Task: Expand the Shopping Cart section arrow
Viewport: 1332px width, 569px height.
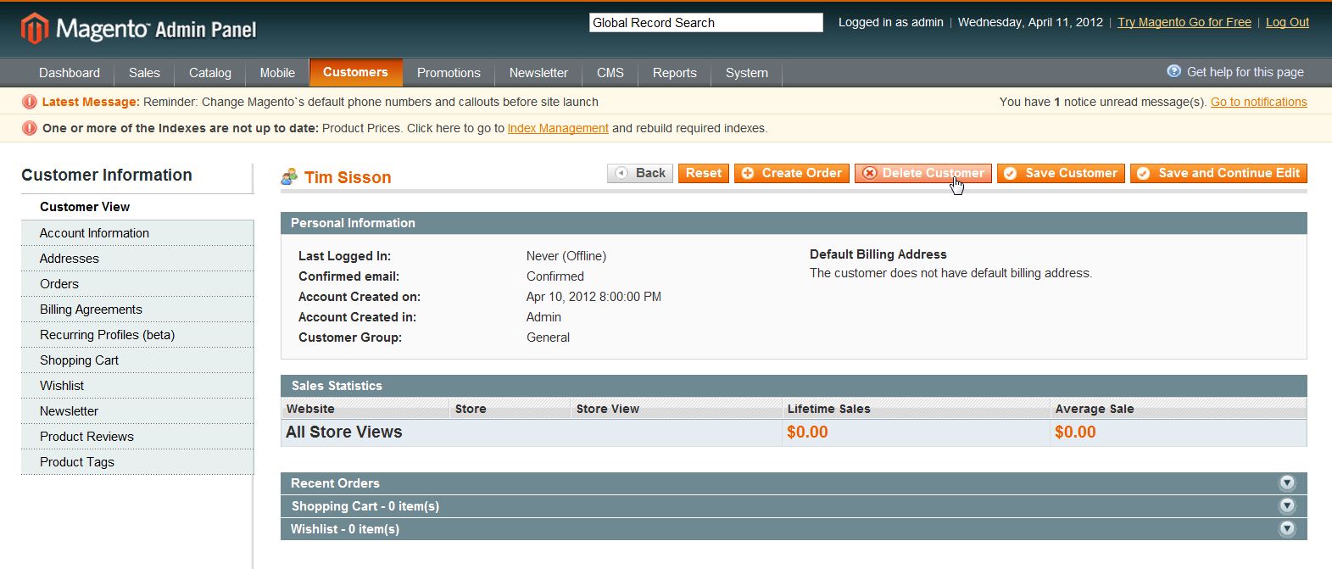Action: (1287, 506)
